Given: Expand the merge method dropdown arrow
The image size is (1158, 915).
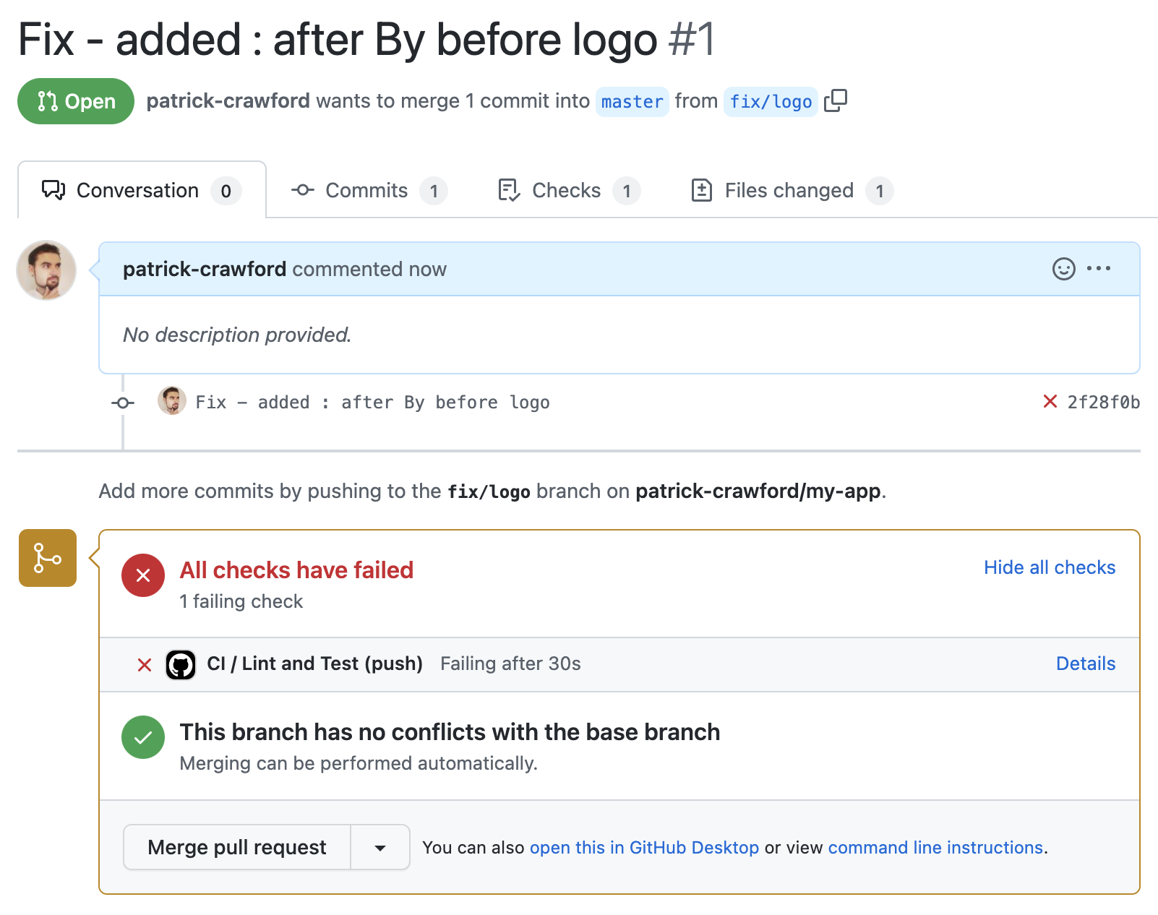Looking at the screenshot, I should 380,848.
